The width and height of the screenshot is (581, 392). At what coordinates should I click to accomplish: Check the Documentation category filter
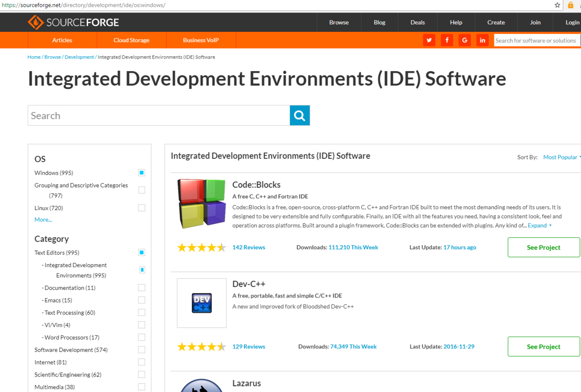[x=141, y=288]
